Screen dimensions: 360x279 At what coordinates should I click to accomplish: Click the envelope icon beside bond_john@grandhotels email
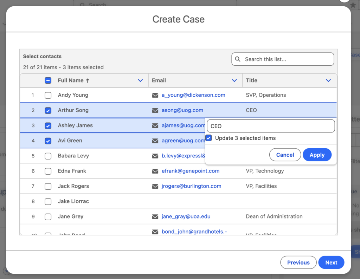[x=155, y=232]
